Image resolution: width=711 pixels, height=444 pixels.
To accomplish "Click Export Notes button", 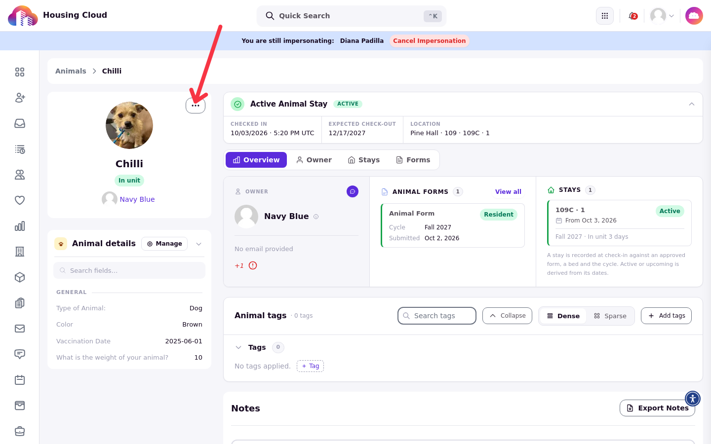I will 657,408.
